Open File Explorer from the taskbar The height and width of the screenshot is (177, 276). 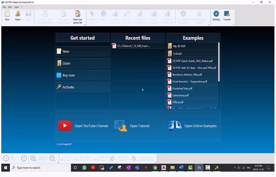pos(172,168)
